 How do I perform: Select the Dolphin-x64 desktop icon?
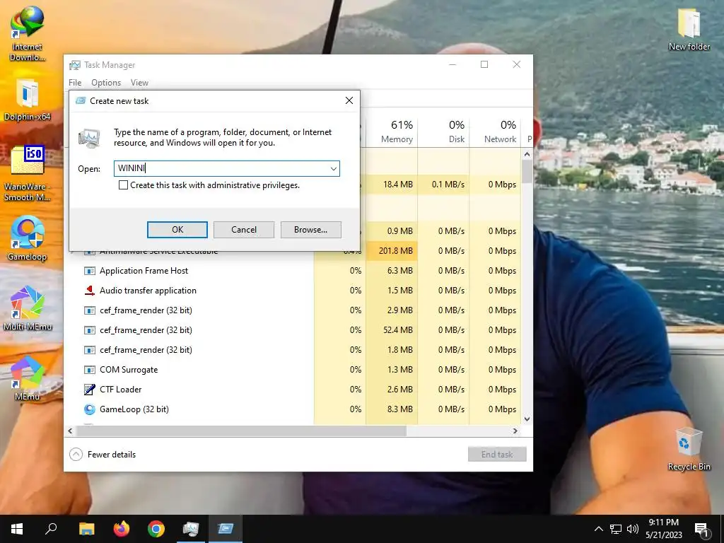[28, 99]
